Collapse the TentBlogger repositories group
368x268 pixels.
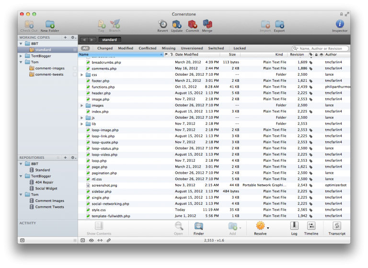pyautogui.click(x=21, y=176)
